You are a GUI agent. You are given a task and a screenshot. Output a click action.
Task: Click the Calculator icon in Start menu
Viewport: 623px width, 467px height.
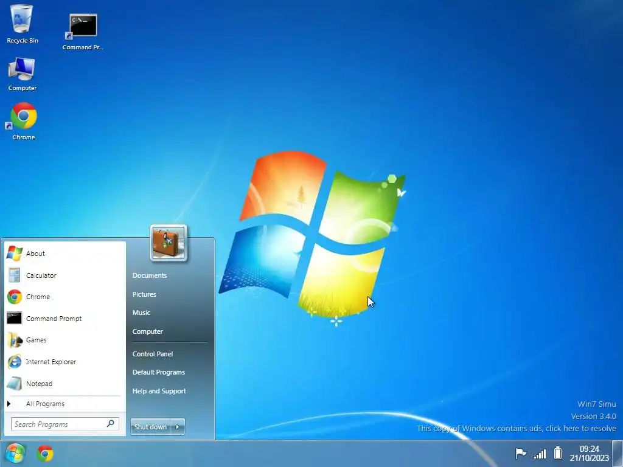pos(15,275)
